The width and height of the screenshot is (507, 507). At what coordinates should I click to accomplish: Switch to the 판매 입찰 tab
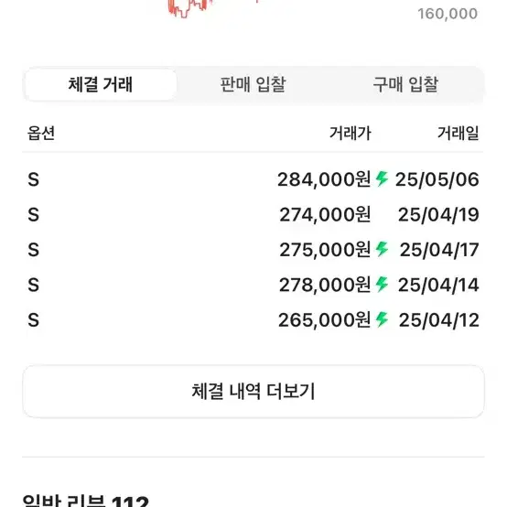coord(253,84)
